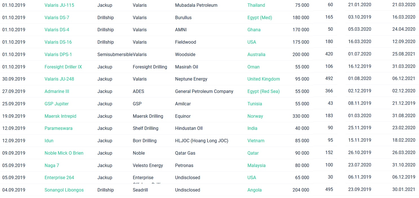Select the 330 000 day rate cell
The image size is (419, 198).
point(301,116)
